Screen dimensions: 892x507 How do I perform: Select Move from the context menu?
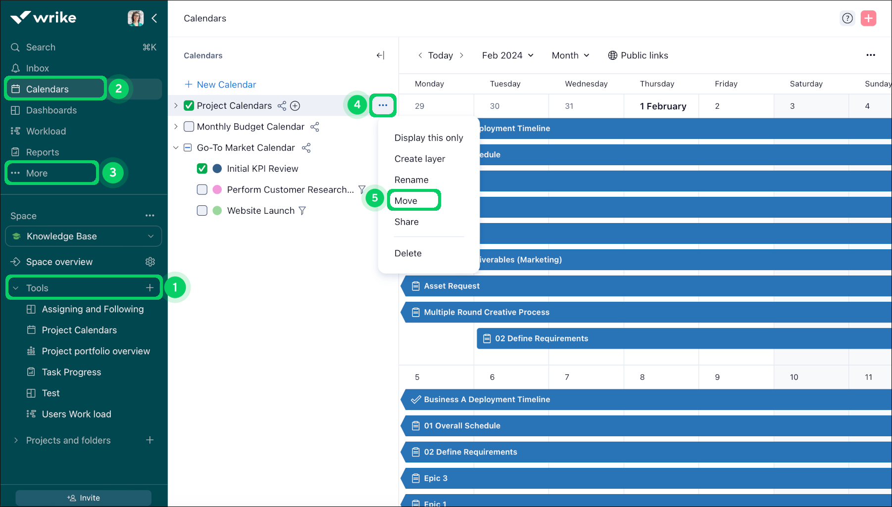406,201
